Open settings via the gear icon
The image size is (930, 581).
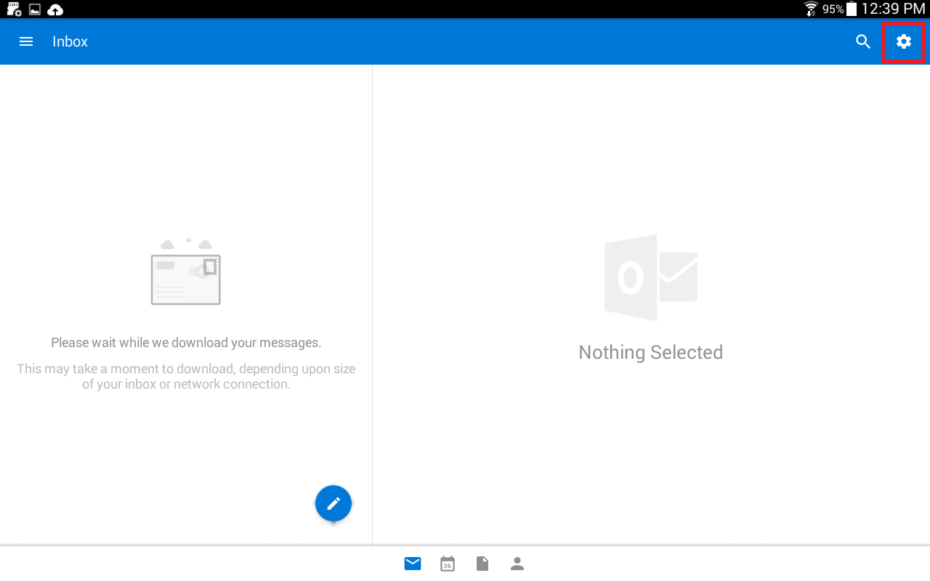coord(904,41)
